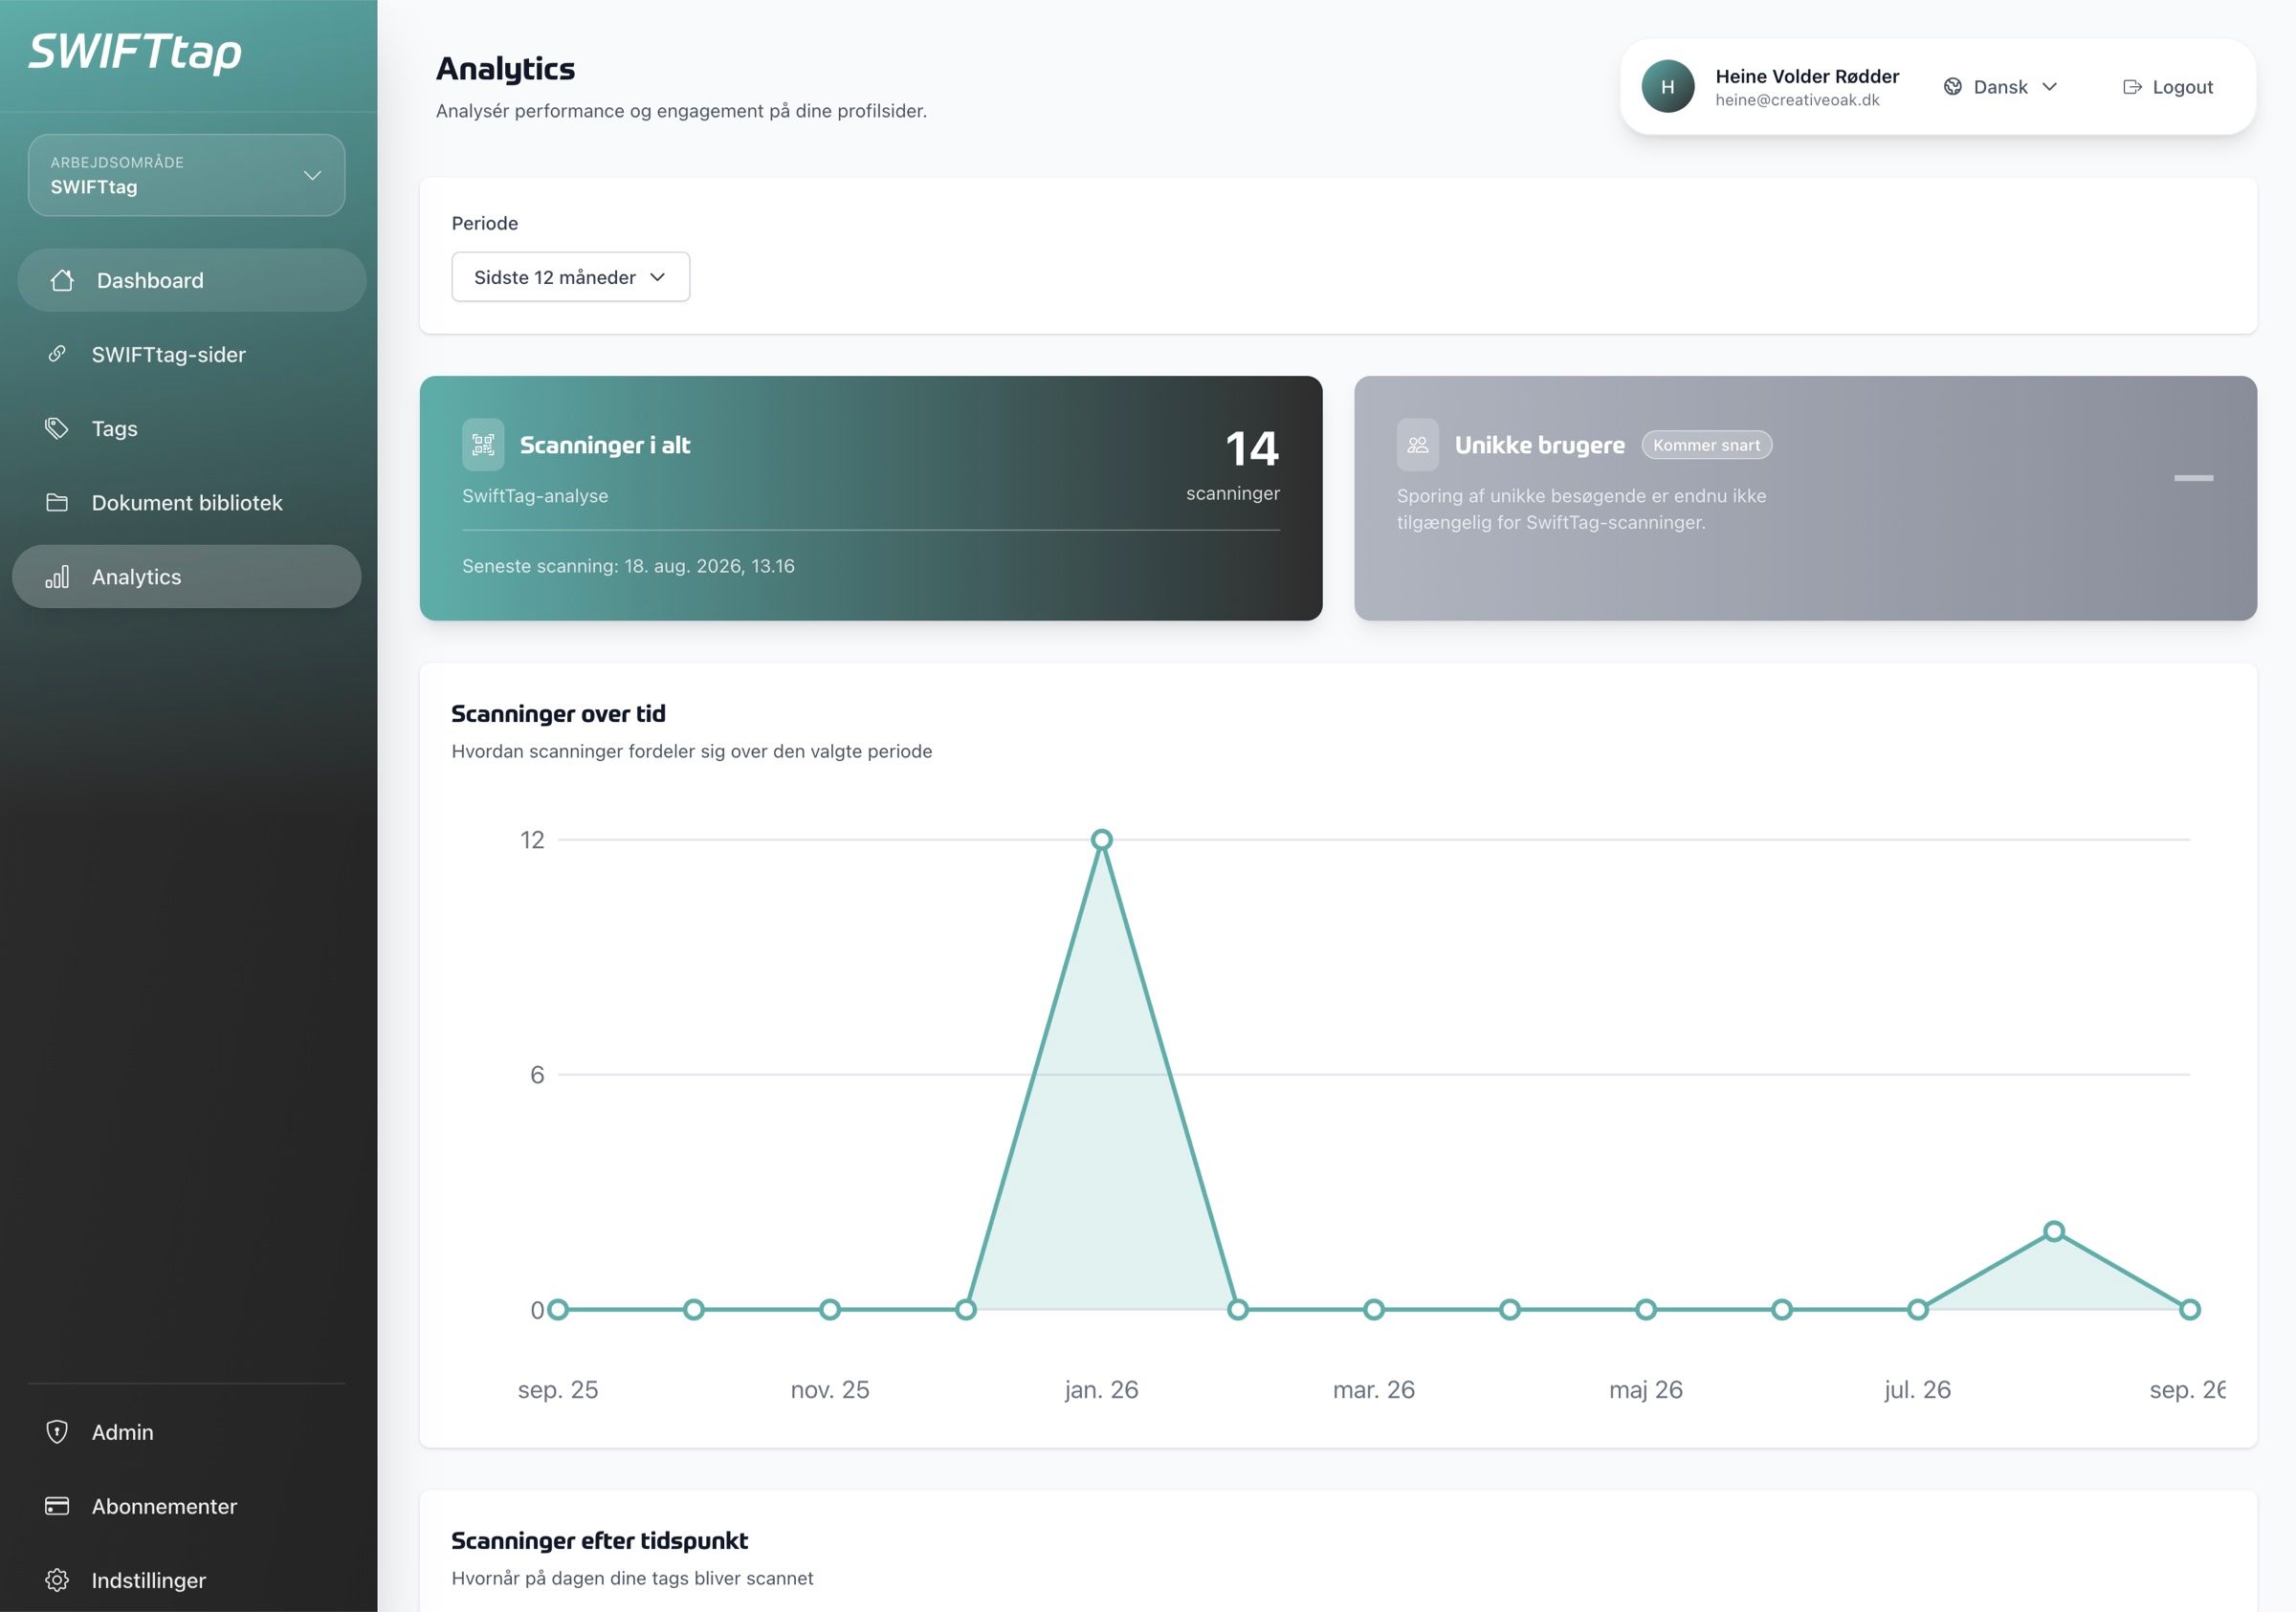Go to Dashboard in sidebar

point(192,280)
